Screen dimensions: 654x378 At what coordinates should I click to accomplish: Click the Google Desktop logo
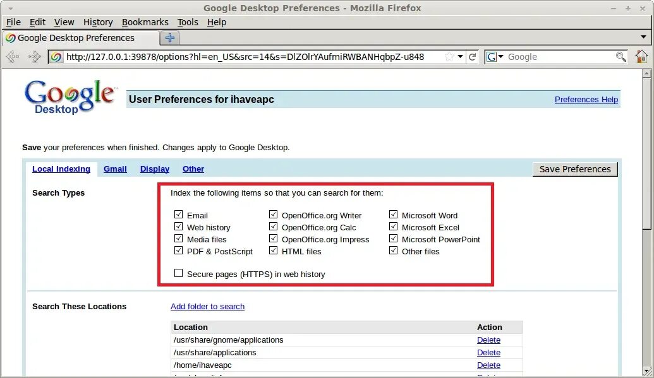[70, 97]
